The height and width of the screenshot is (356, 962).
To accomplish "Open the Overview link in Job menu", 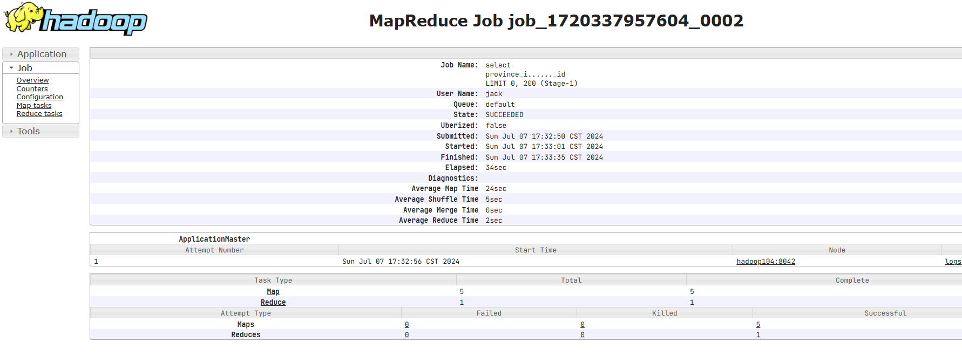I will pos(32,80).
